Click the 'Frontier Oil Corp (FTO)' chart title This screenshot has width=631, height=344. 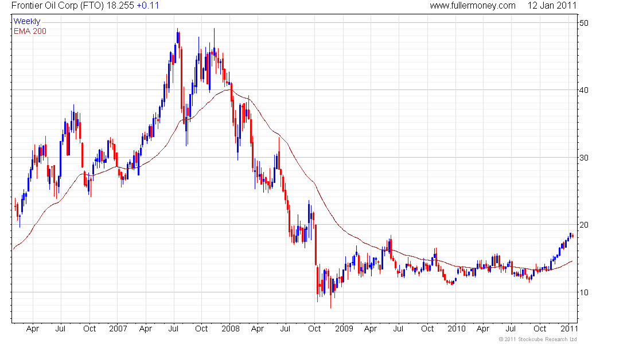[57, 6]
